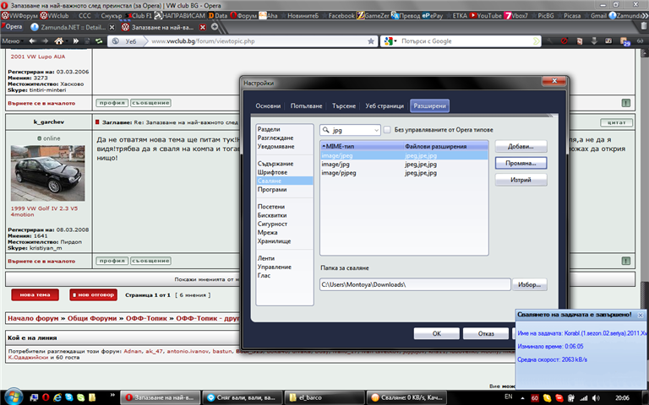Switch to the Основни settings tab
This screenshot has width=649, height=405.
pos(268,105)
